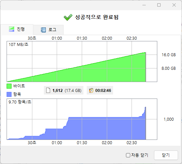The height and width of the screenshot is (164, 182).
Task: Click the top 02:30 time axis label
Action: coord(132,38)
